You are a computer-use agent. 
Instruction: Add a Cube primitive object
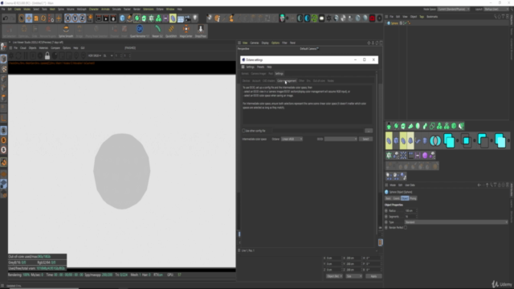click(x=122, y=18)
